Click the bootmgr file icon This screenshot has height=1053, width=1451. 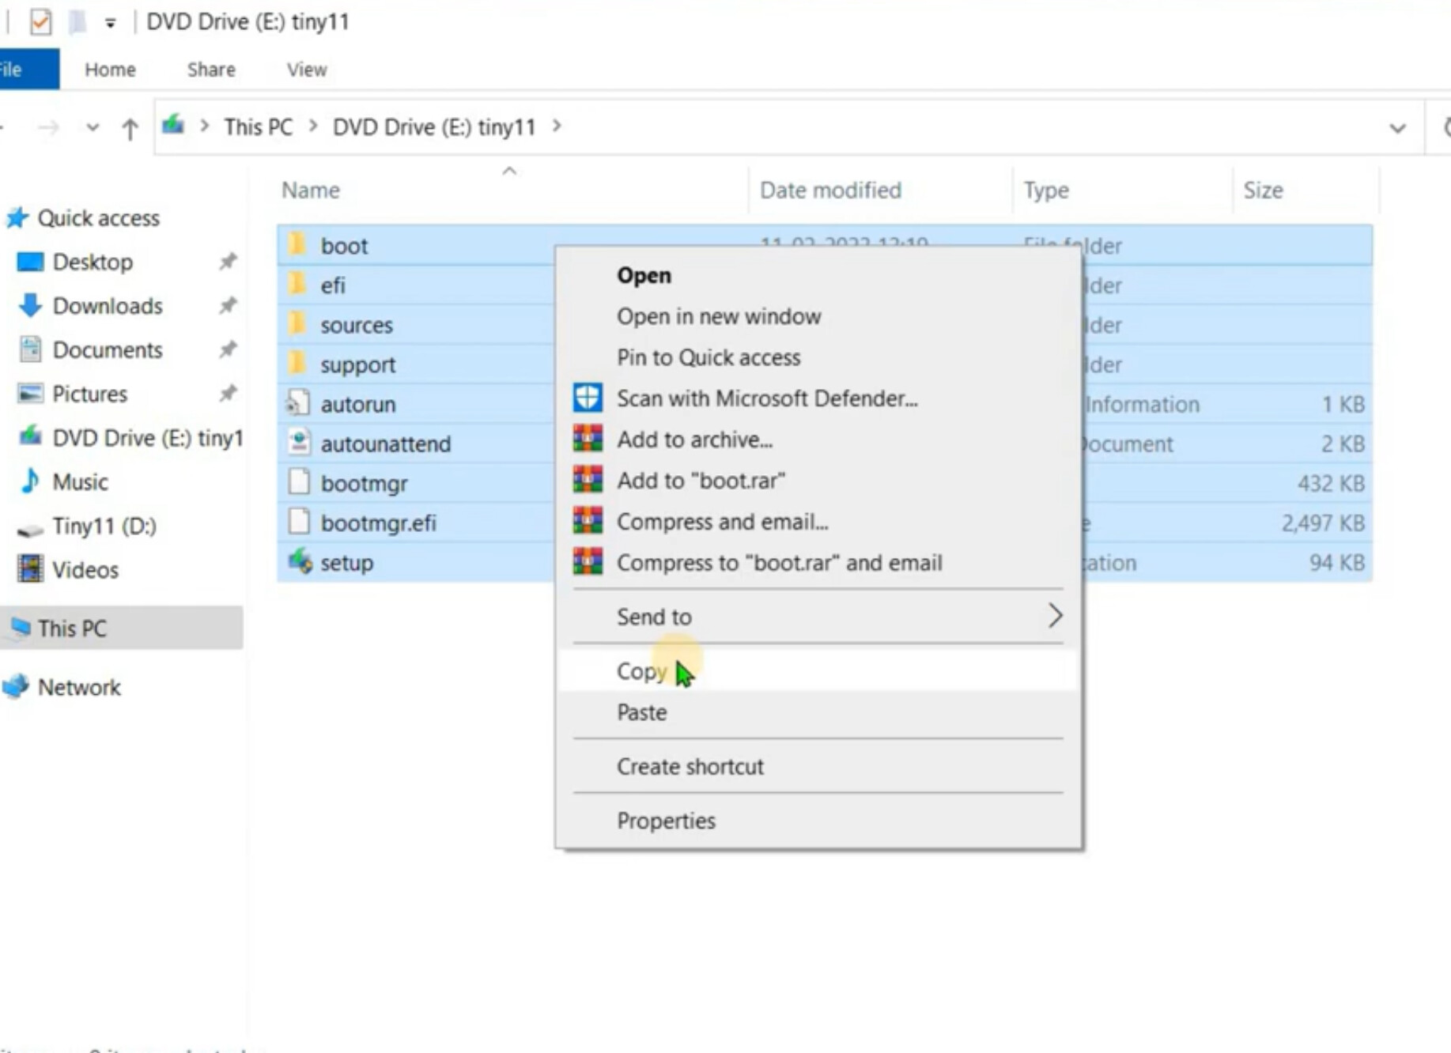tap(298, 482)
